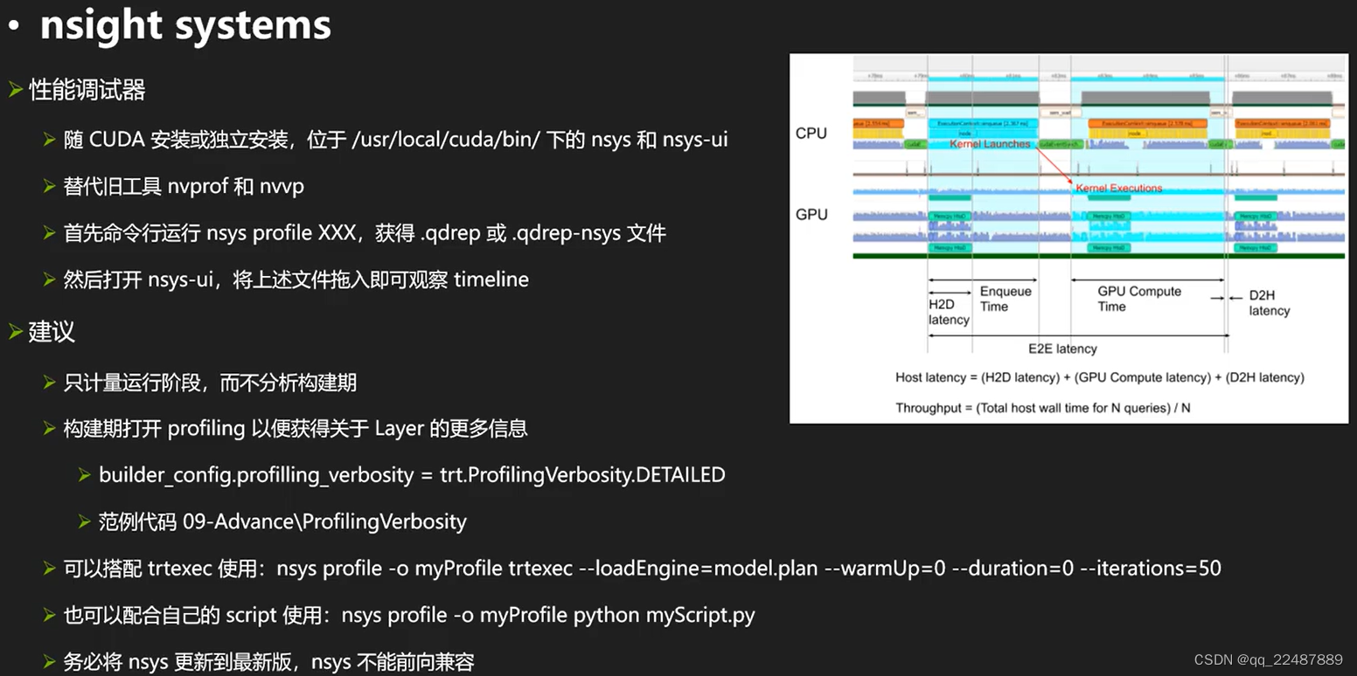1357x676 pixels.
Task: Click the "Enqueue Time" label
Action: click(x=1006, y=299)
